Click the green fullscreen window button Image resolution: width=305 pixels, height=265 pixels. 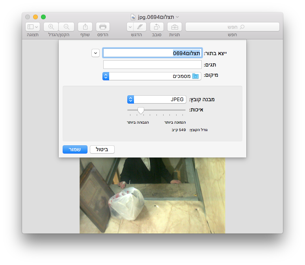[43, 17]
